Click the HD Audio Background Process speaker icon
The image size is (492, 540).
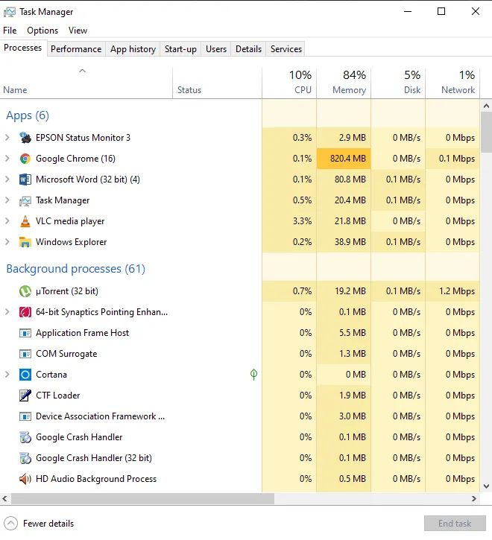pyautogui.click(x=25, y=479)
